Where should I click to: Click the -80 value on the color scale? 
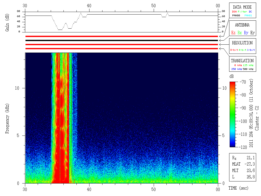243,95
